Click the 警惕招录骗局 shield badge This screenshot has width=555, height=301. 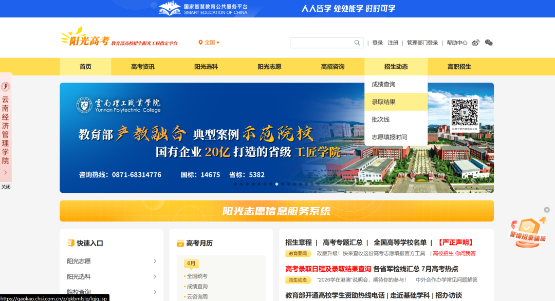[x=527, y=232]
